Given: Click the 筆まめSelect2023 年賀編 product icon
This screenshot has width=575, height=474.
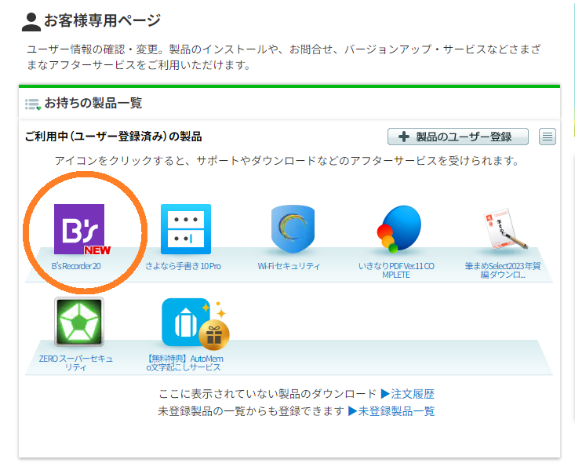Looking at the screenshot, I should 502,229.
